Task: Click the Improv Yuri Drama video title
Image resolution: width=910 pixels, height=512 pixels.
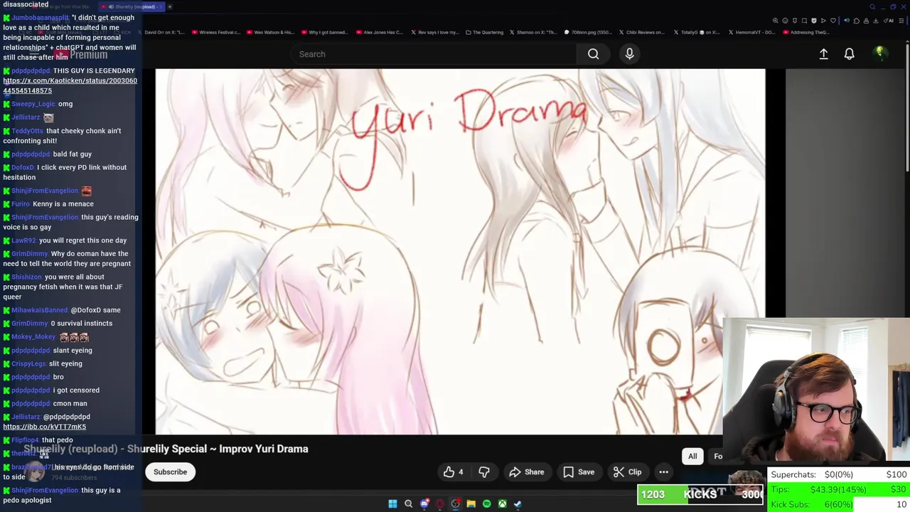Action: point(166,449)
